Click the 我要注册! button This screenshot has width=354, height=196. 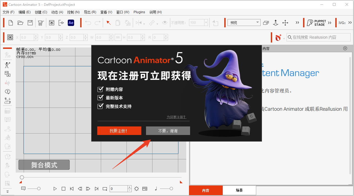[x=119, y=131]
